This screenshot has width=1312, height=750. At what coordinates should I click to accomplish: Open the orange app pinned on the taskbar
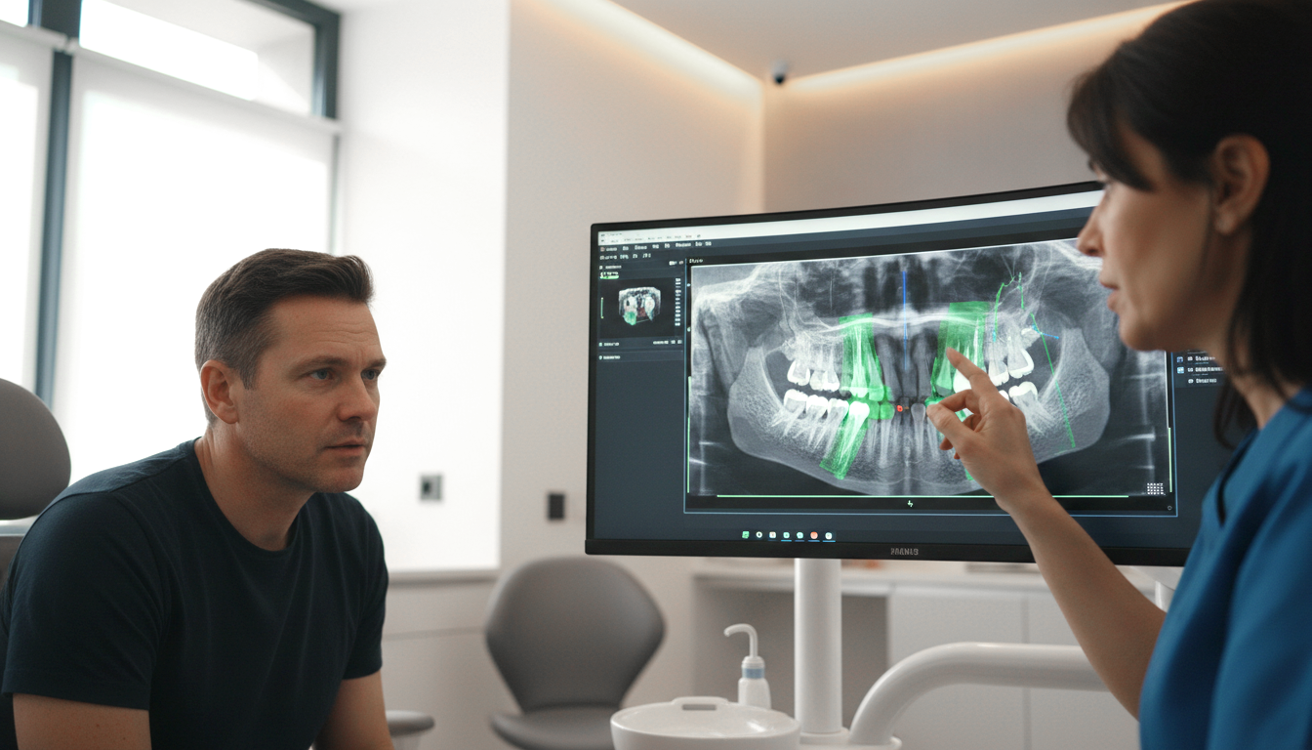point(814,535)
